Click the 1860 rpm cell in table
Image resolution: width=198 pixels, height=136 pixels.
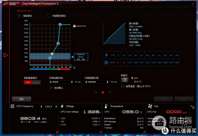[x=177, y=62]
